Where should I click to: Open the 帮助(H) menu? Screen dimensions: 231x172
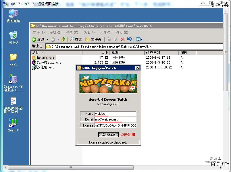coord(122,33)
